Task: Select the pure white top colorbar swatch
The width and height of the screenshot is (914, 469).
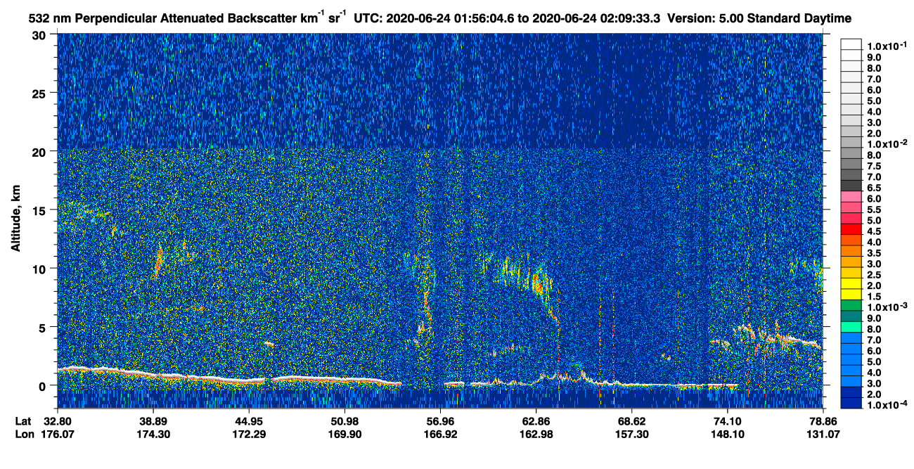Action: tap(851, 44)
